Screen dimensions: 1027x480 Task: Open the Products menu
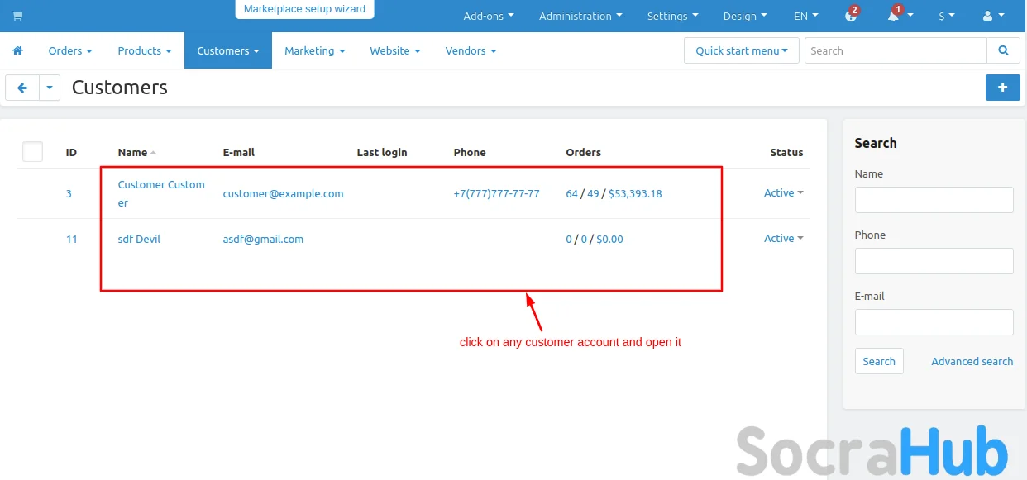[x=145, y=50]
